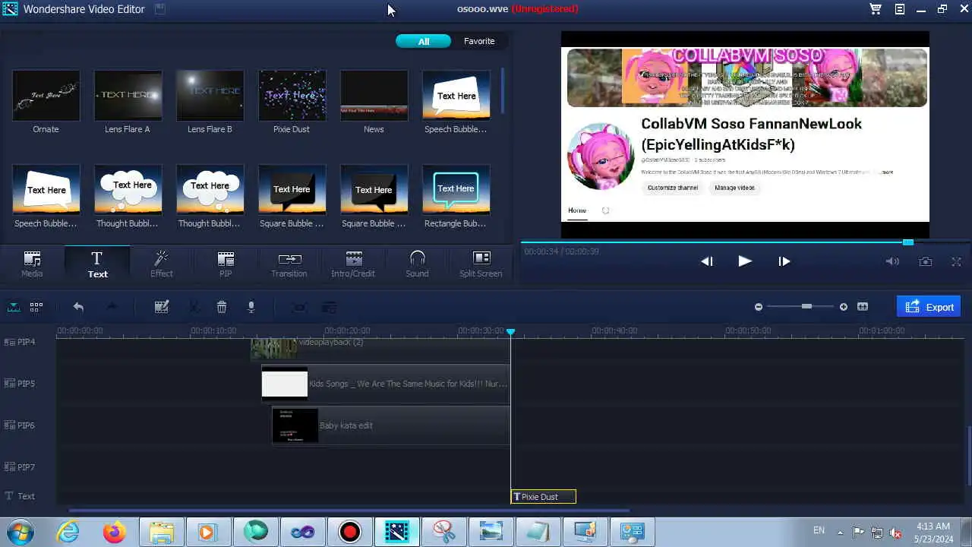Adjust the timeline zoom slider
This screenshot has width=972, height=547.
pos(806,306)
